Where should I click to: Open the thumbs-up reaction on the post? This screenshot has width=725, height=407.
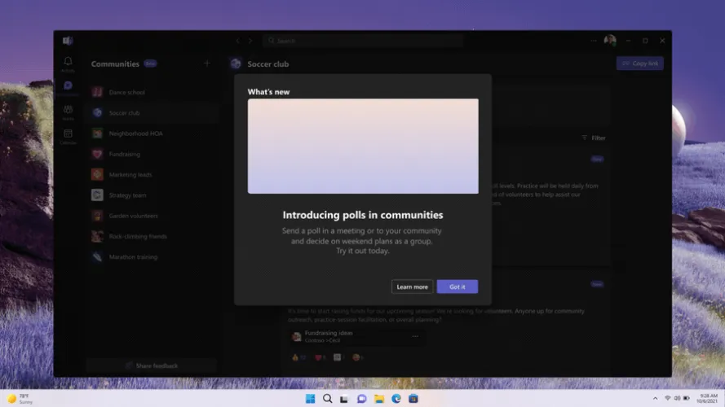pos(295,357)
